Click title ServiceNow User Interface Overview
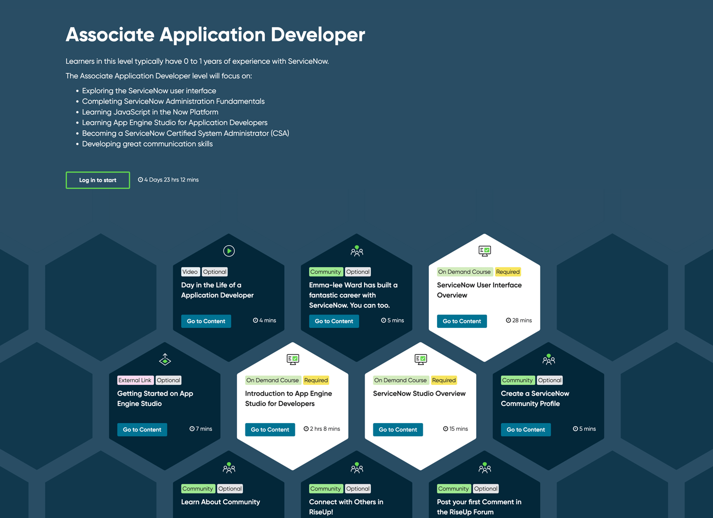Image resolution: width=713 pixels, height=518 pixels. [479, 290]
